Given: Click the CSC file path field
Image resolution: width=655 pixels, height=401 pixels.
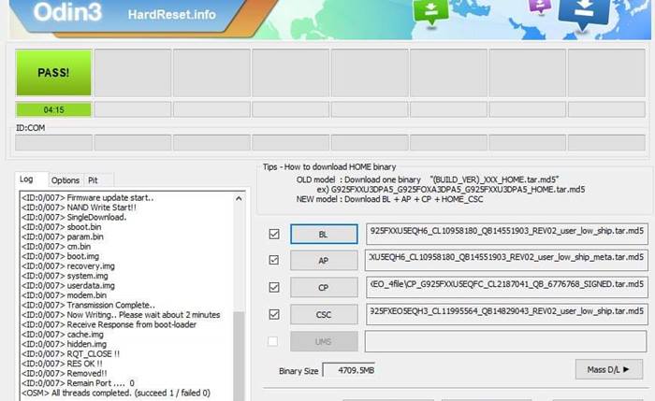Looking at the screenshot, I should [507, 314].
